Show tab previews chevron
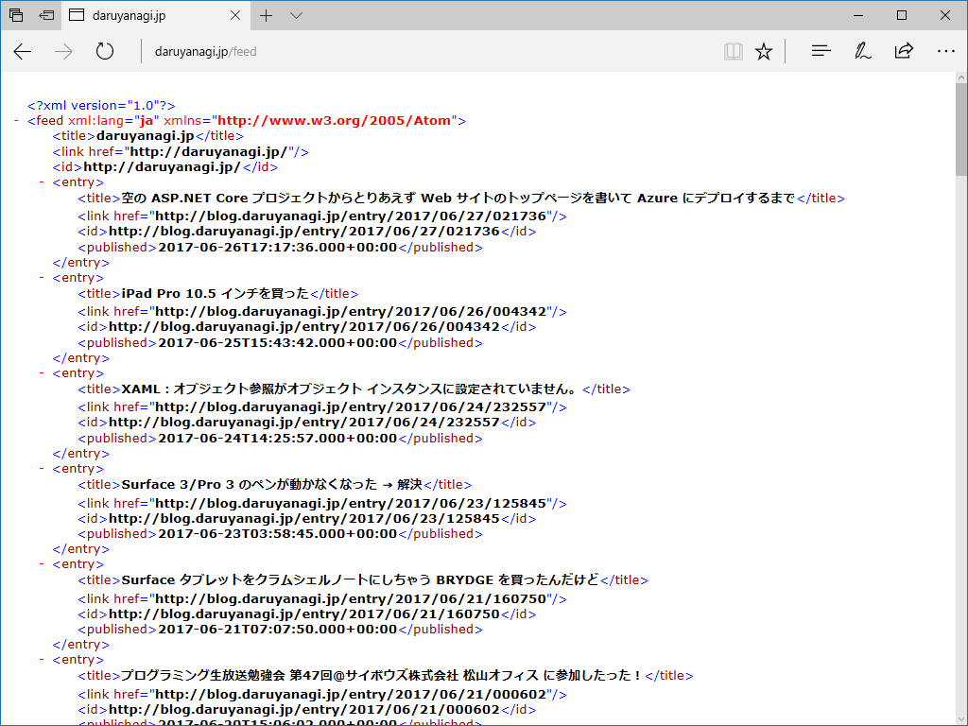This screenshot has height=726, width=968. tap(296, 15)
